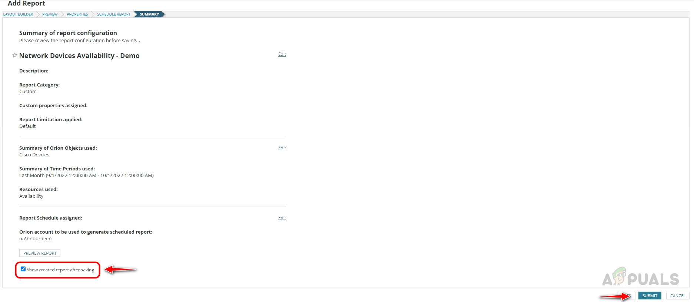
Task: Click the Network Devices Availability - Demo title
Action: click(79, 56)
